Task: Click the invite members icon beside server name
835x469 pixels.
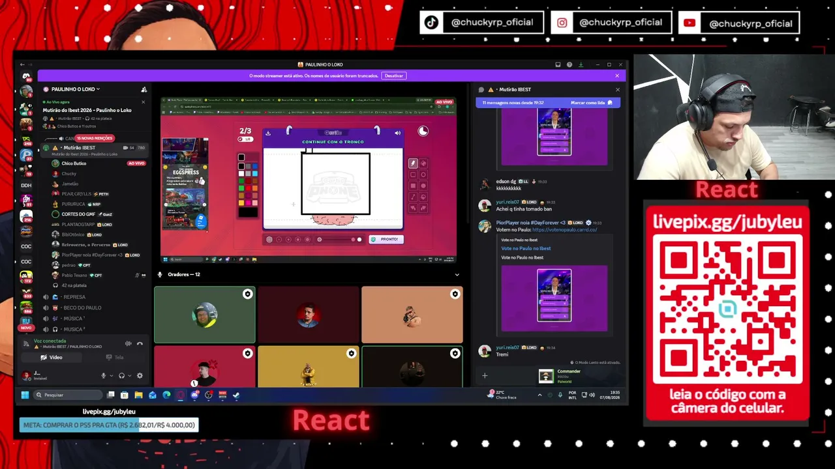Action: (144, 89)
